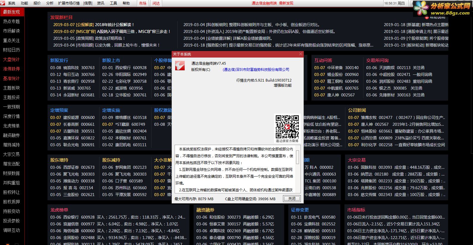Click the 关闭 button in the dialog
Viewport: 473px width, 245px height.
(292, 198)
